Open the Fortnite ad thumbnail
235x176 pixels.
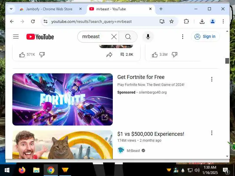pyautogui.click(x=63, y=99)
